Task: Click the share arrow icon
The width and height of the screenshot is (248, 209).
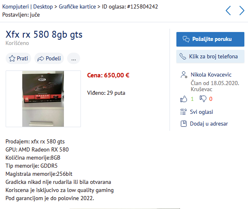Action: pyautogui.click(x=40, y=59)
